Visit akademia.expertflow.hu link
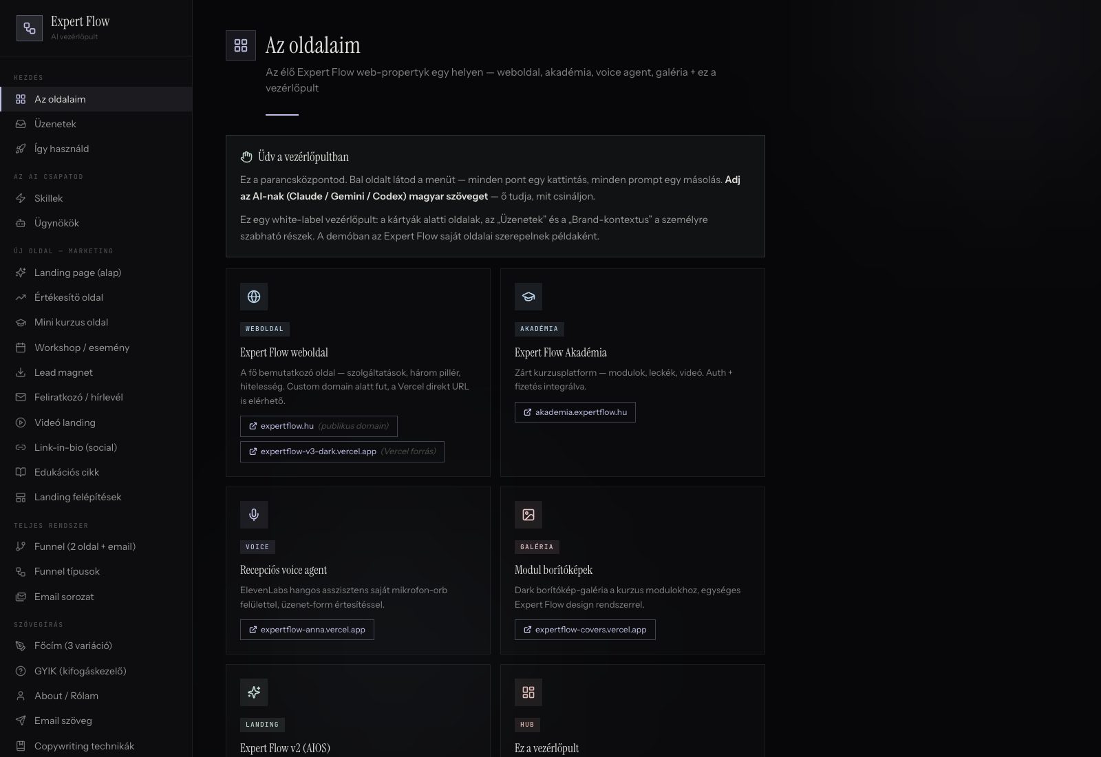The height and width of the screenshot is (757, 1101). [x=575, y=412]
